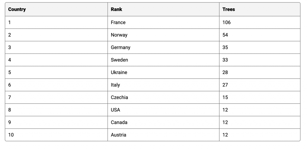Click the Canada table cell
Viewport: 307px width, 149px height.
click(119, 122)
